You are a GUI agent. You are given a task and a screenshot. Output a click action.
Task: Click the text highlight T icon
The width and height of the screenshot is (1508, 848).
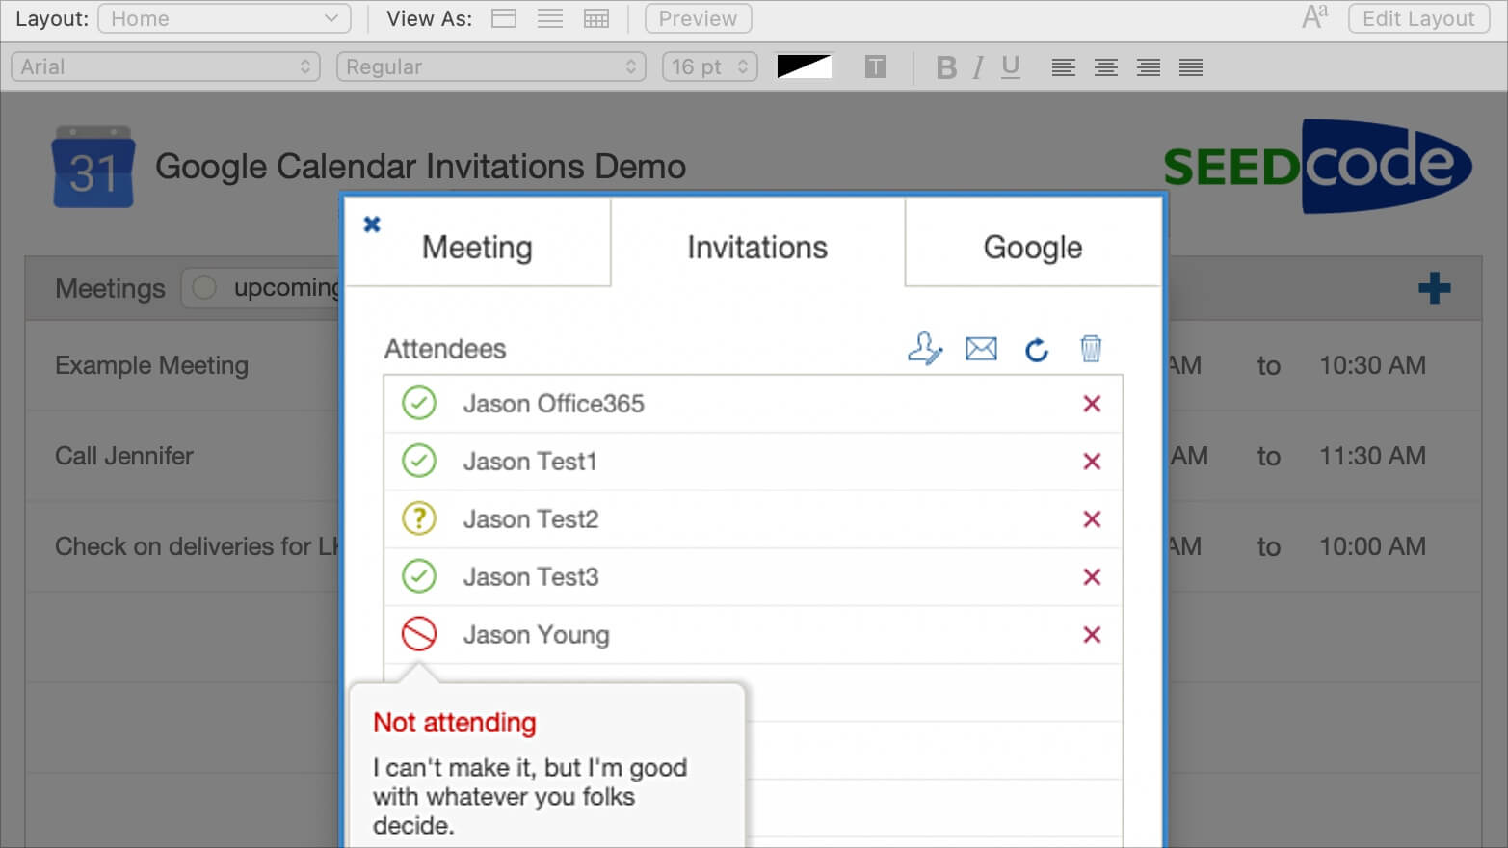pos(875,66)
